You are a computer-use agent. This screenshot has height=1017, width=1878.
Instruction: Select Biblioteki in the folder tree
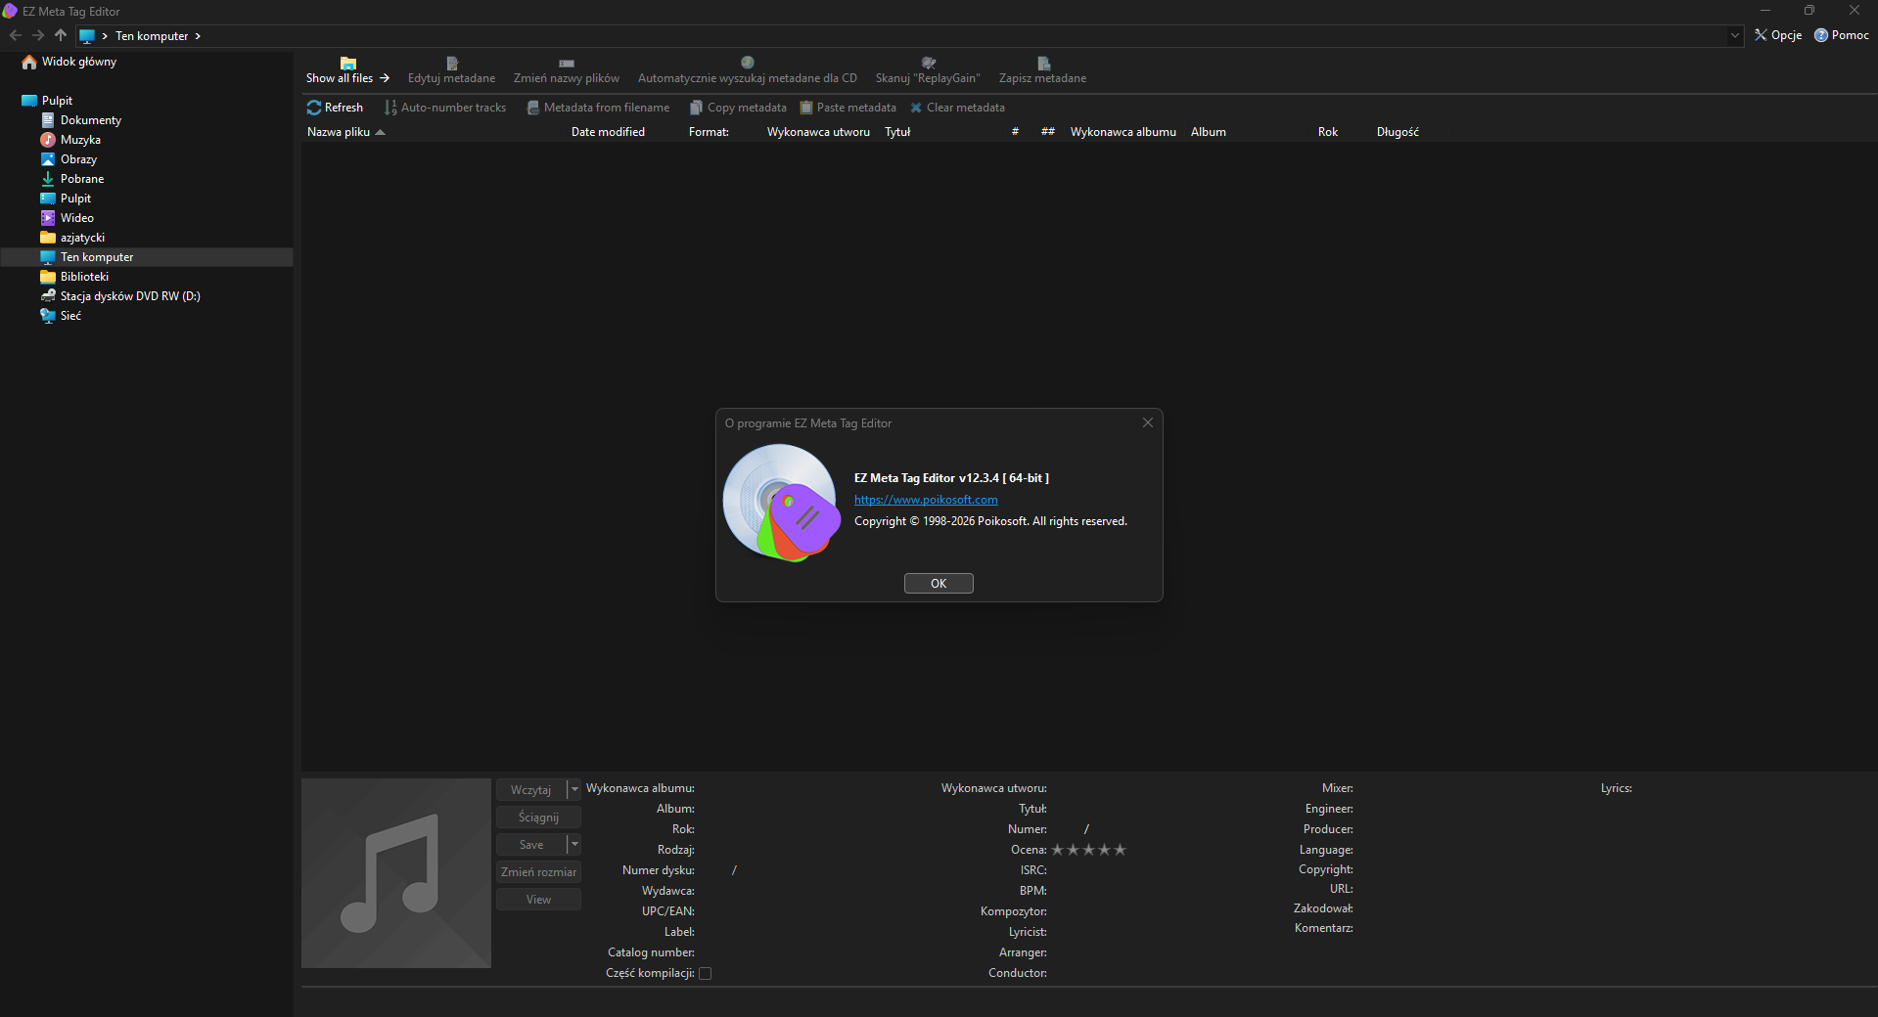(74, 277)
